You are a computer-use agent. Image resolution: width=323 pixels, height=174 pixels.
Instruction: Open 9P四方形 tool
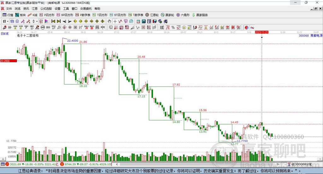coord(65,15)
